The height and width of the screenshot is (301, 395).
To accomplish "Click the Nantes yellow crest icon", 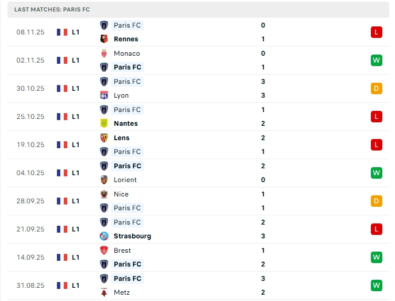I will (104, 124).
